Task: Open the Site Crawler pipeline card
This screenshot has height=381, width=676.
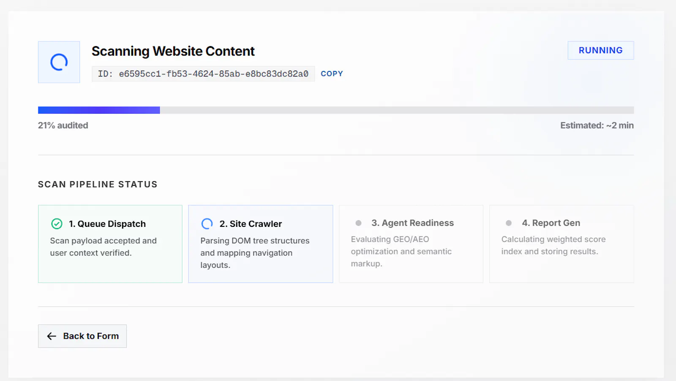Action: 261,244
